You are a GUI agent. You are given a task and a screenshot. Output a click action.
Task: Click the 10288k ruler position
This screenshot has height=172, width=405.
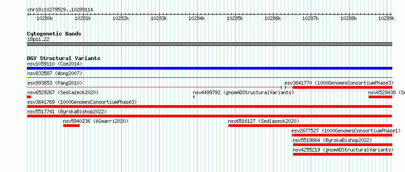tap(349, 18)
